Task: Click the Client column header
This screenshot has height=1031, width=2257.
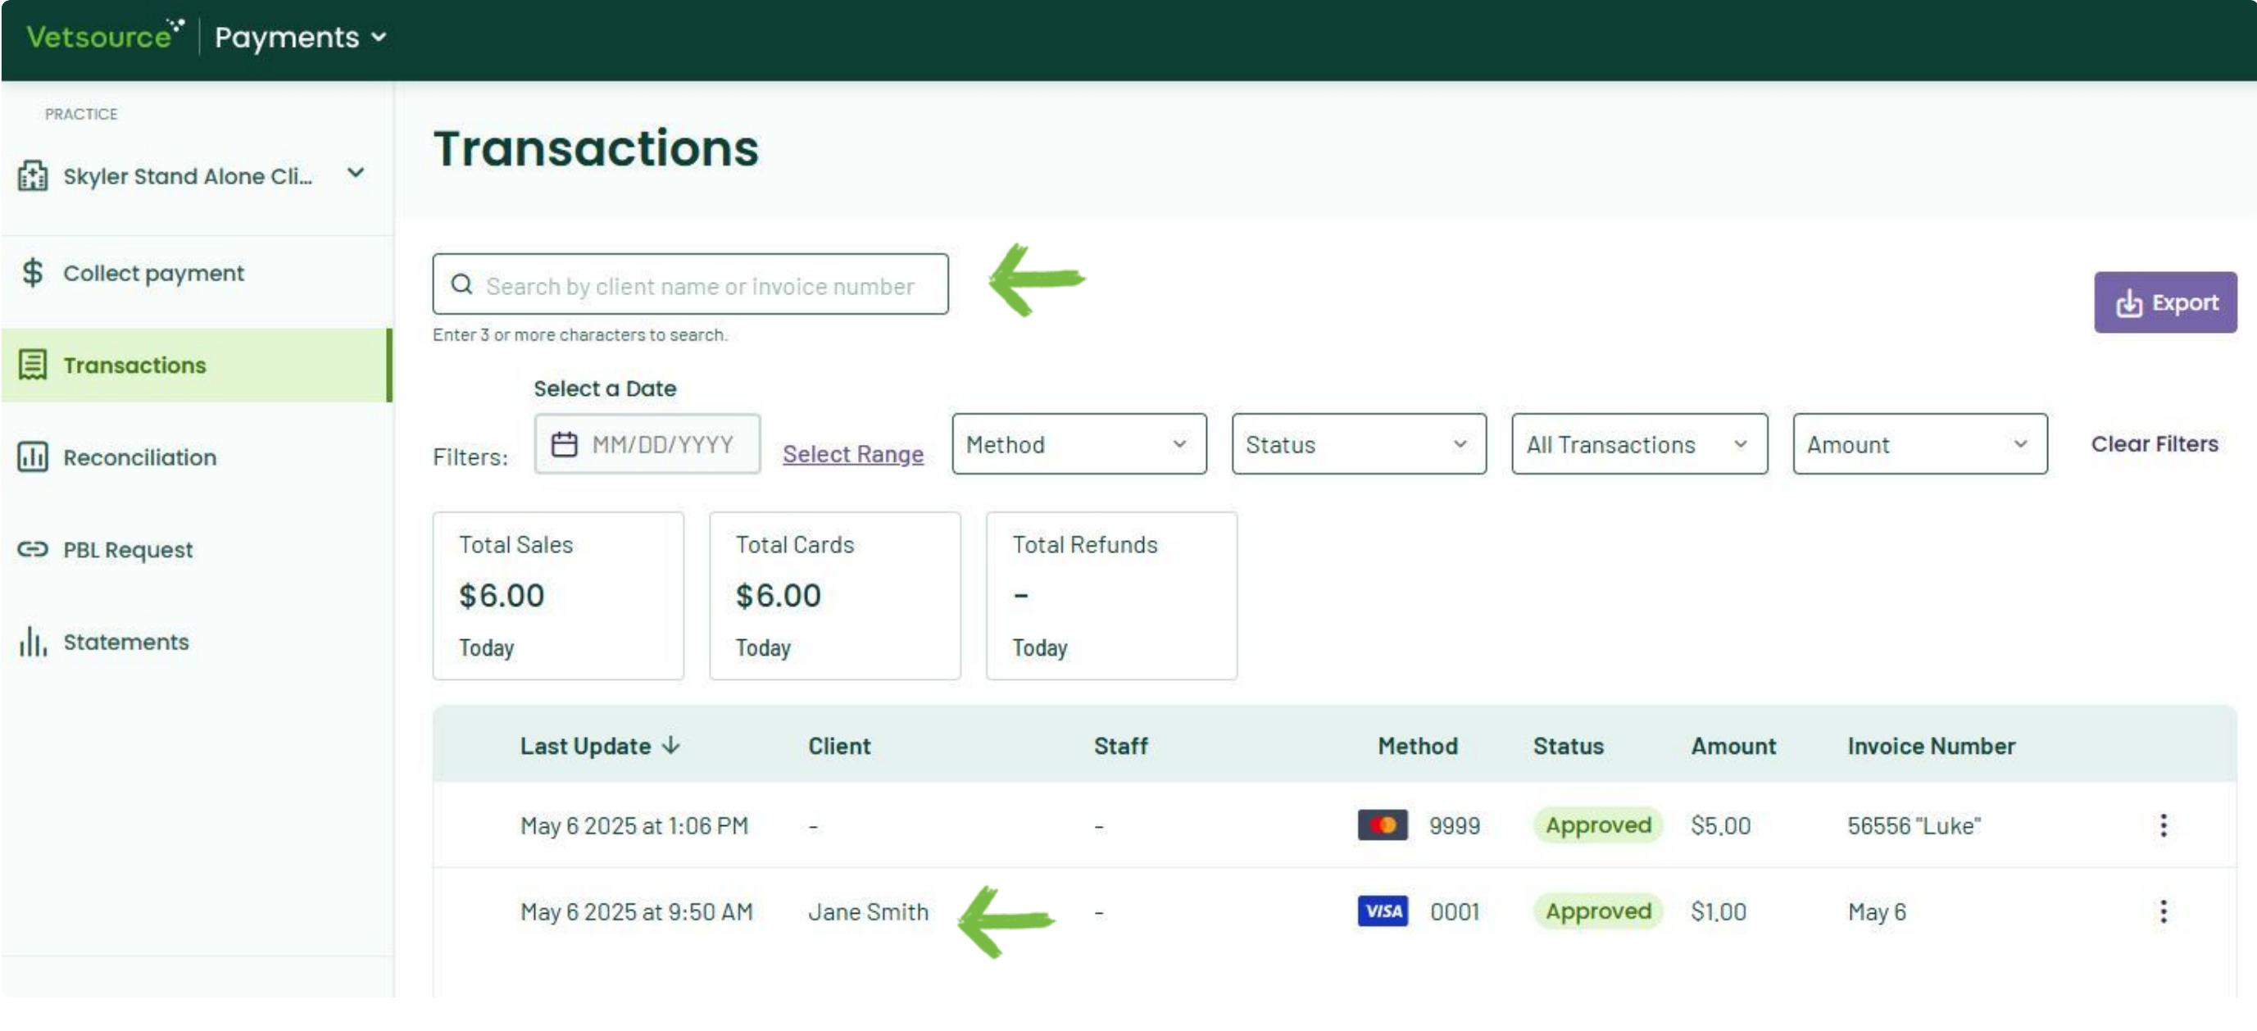Action: 839,746
